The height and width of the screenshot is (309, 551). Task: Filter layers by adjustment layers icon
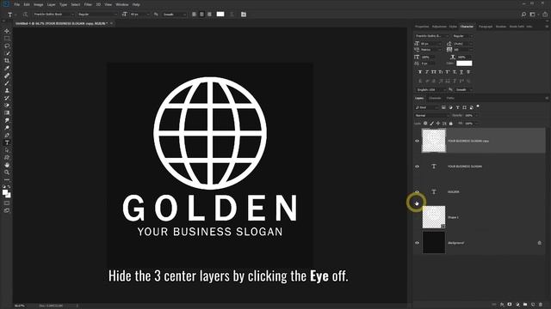pyautogui.click(x=450, y=107)
